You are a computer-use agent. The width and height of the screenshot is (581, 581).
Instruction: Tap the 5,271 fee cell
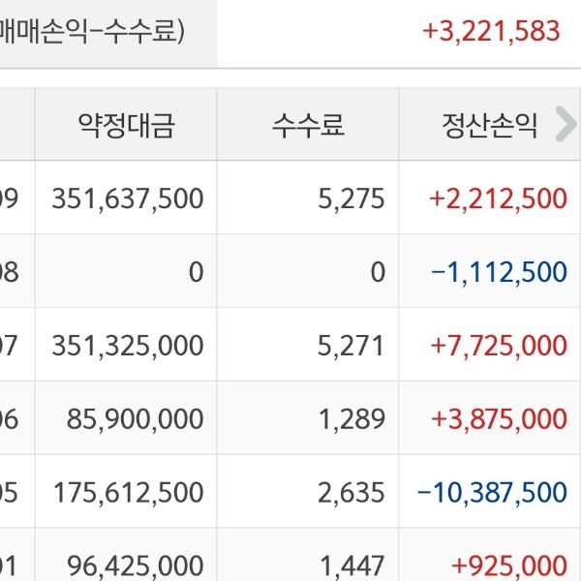pos(351,346)
